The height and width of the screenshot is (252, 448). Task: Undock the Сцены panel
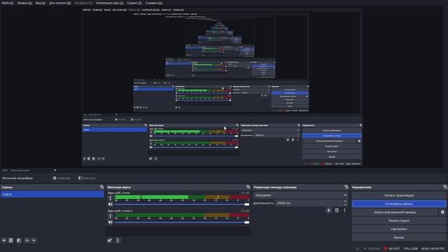click(101, 187)
